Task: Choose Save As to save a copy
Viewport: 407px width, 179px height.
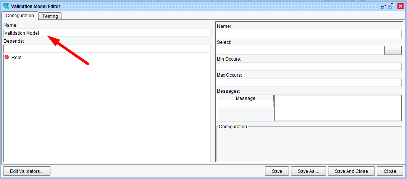Action: (308, 171)
